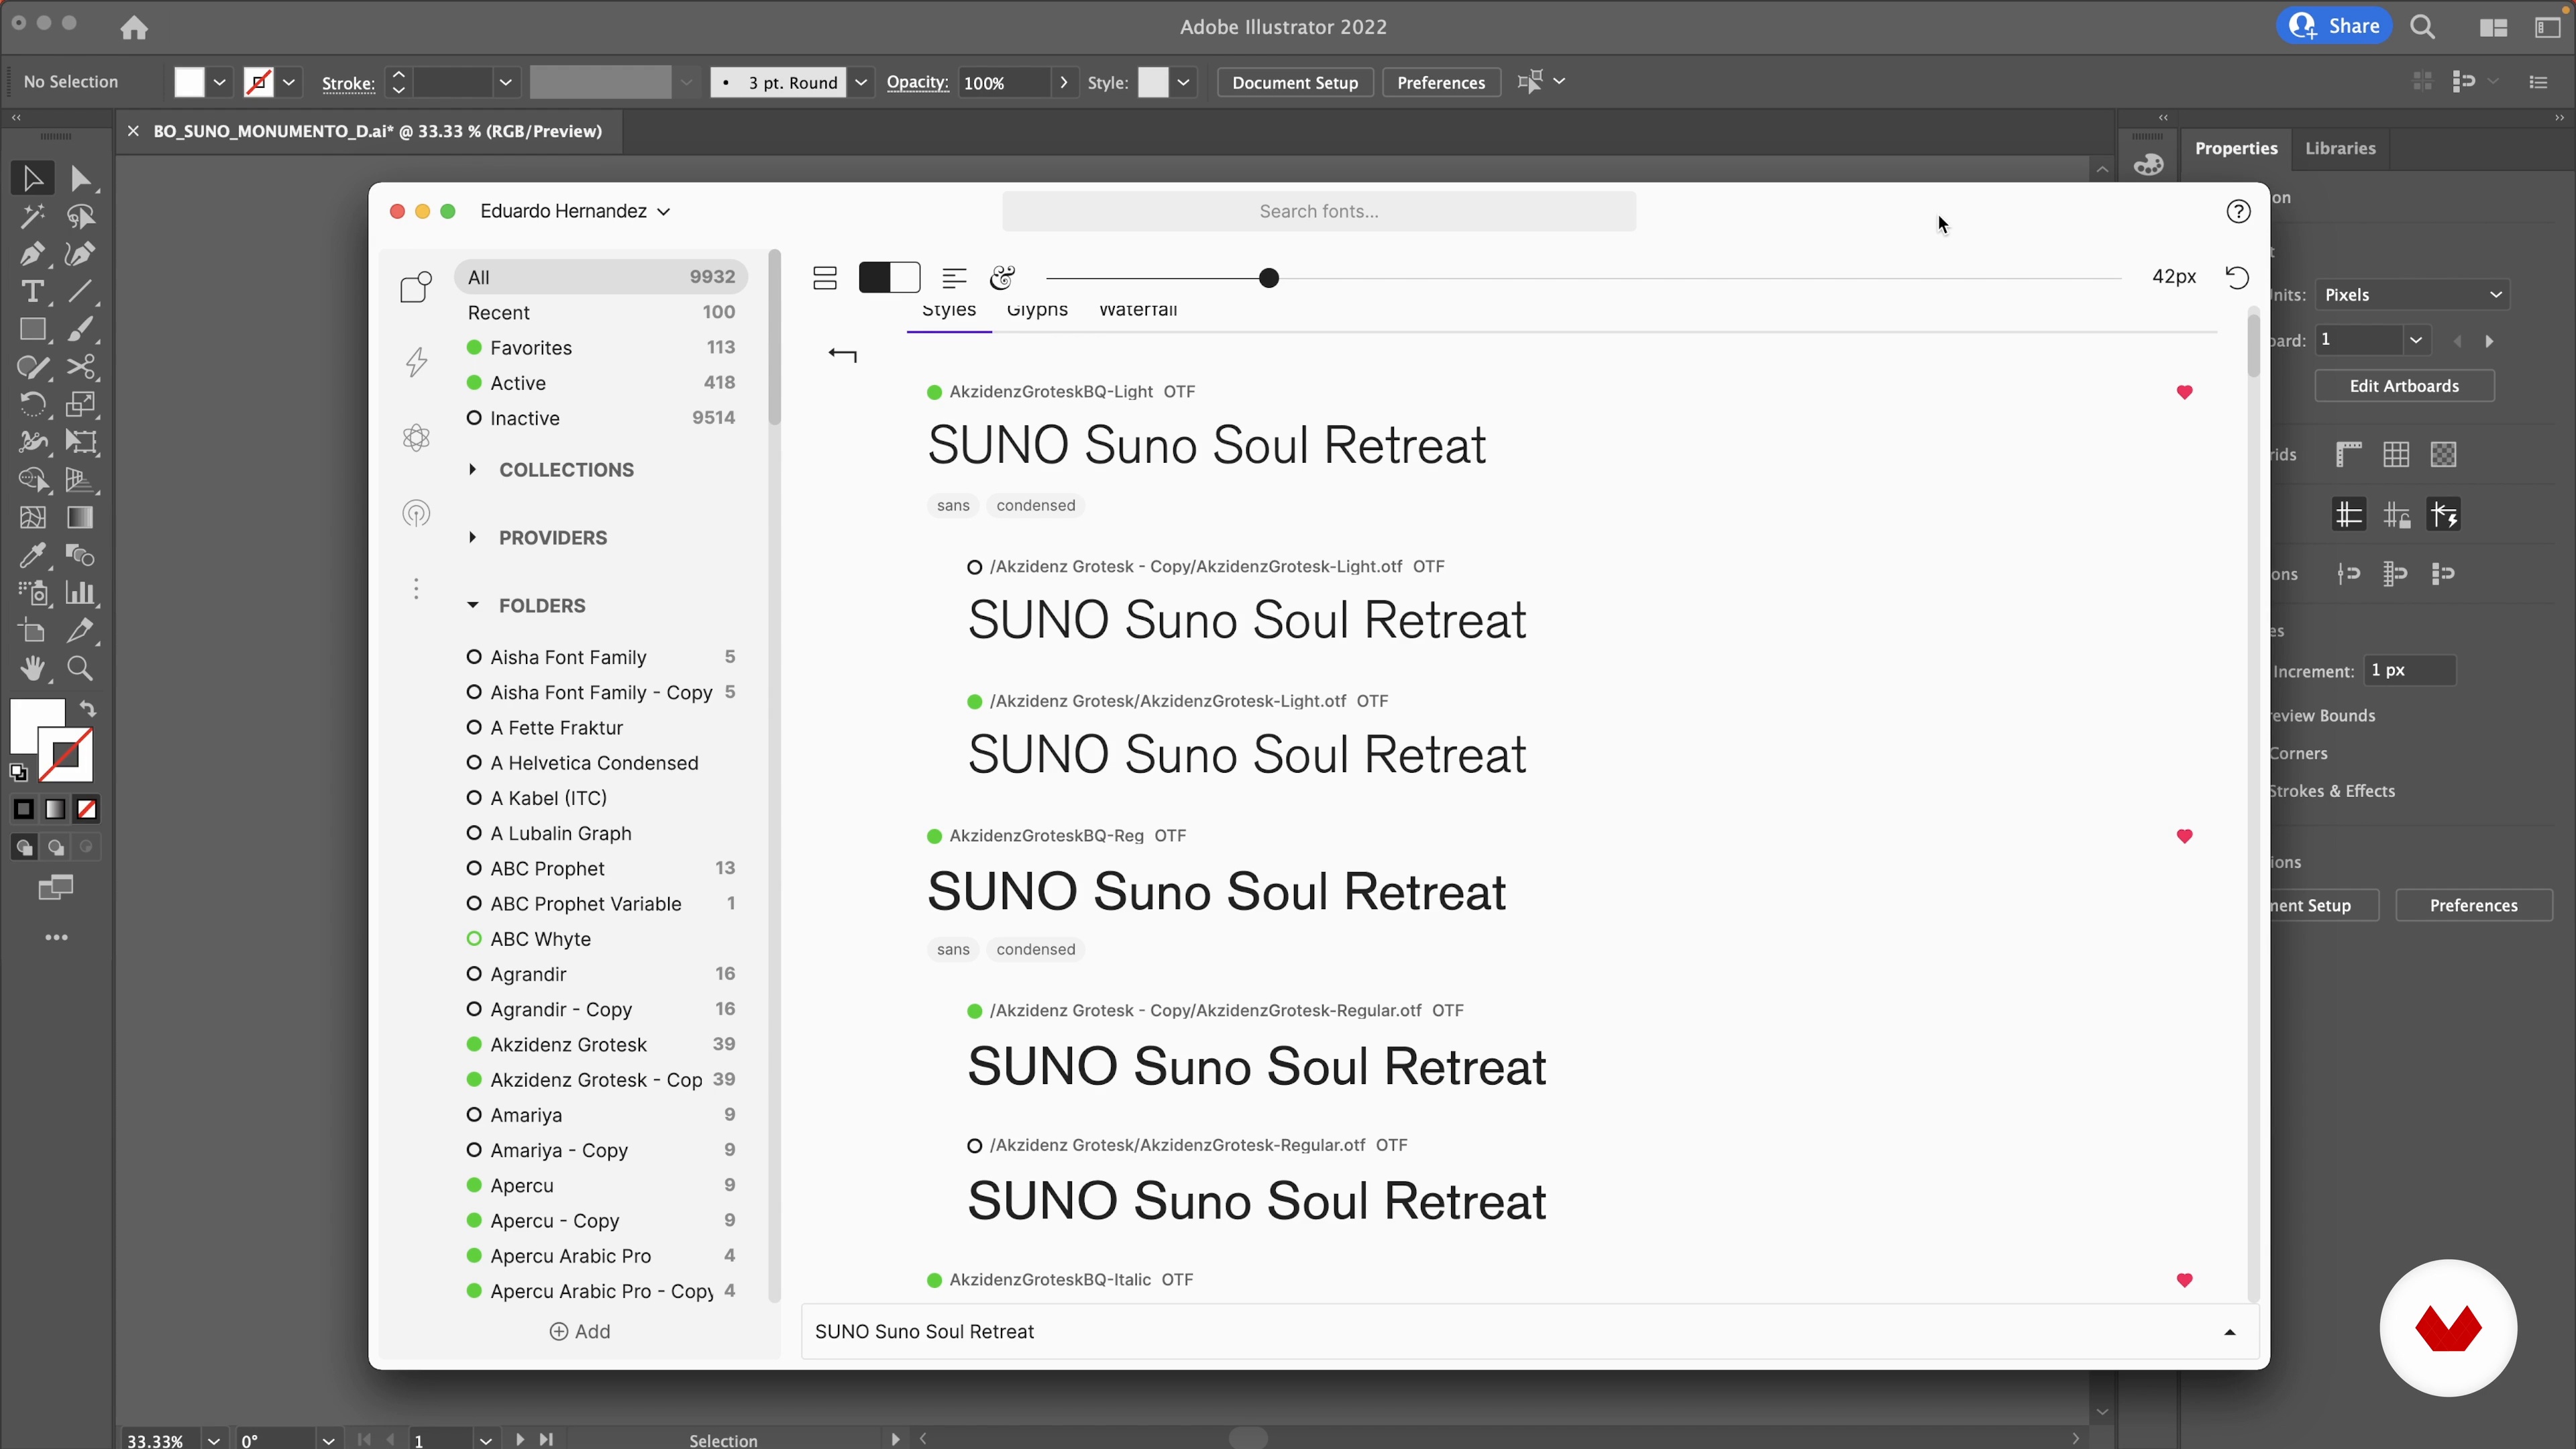This screenshot has width=2576, height=1449.
Task: Click Preferences in the Properties panel
Action: click(x=2473, y=905)
